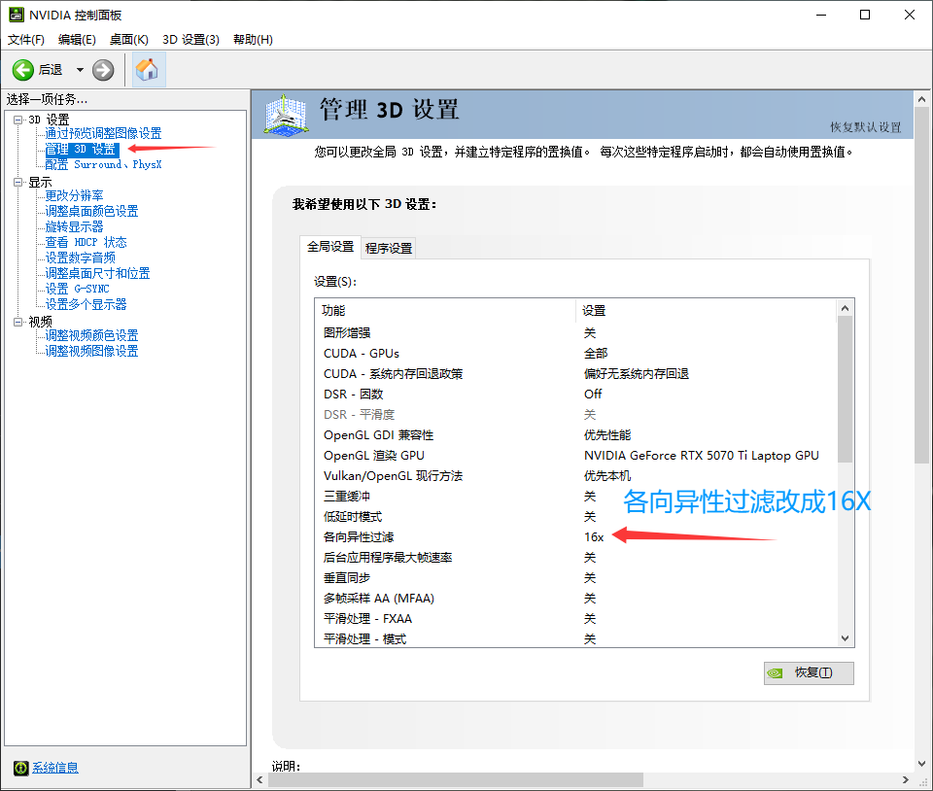Change the 垂直同步 setting value

(591, 577)
